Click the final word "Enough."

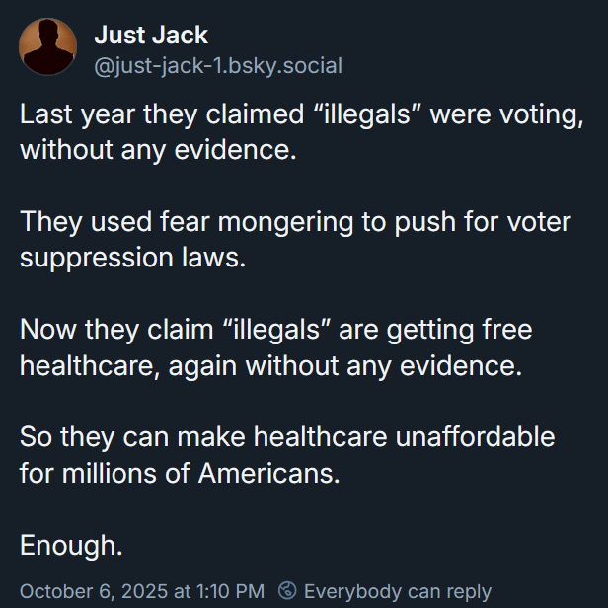point(72,544)
